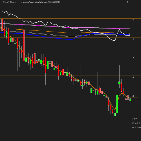
Task: Click the "BSE 533239" symbol label
Action: 54,2
